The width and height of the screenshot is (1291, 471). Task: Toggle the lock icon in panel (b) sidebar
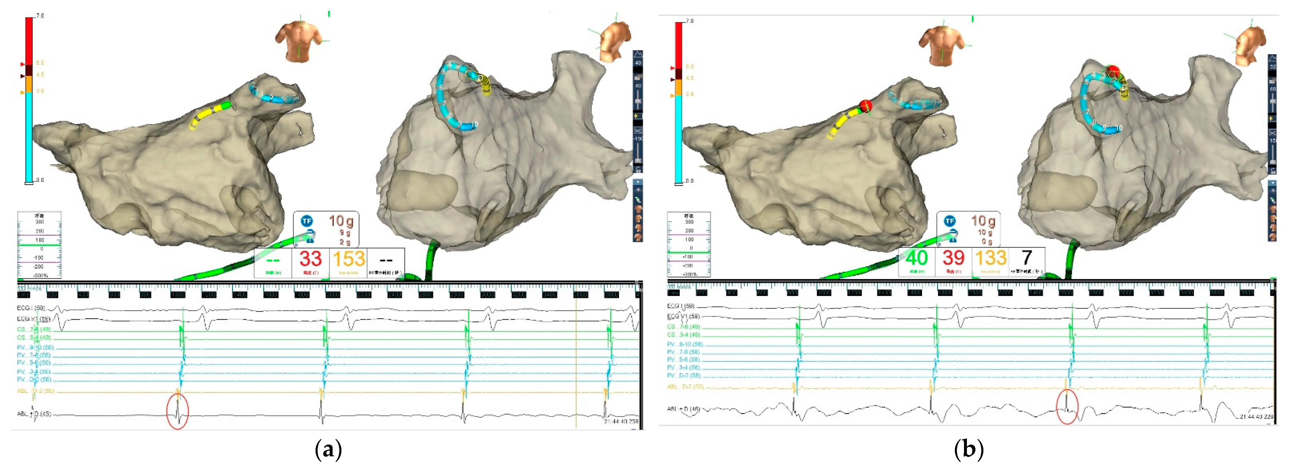pos(1273,171)
